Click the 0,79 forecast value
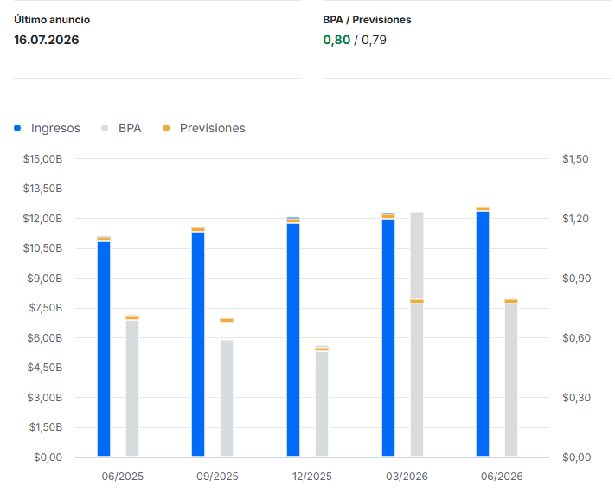 coord(374,40)
